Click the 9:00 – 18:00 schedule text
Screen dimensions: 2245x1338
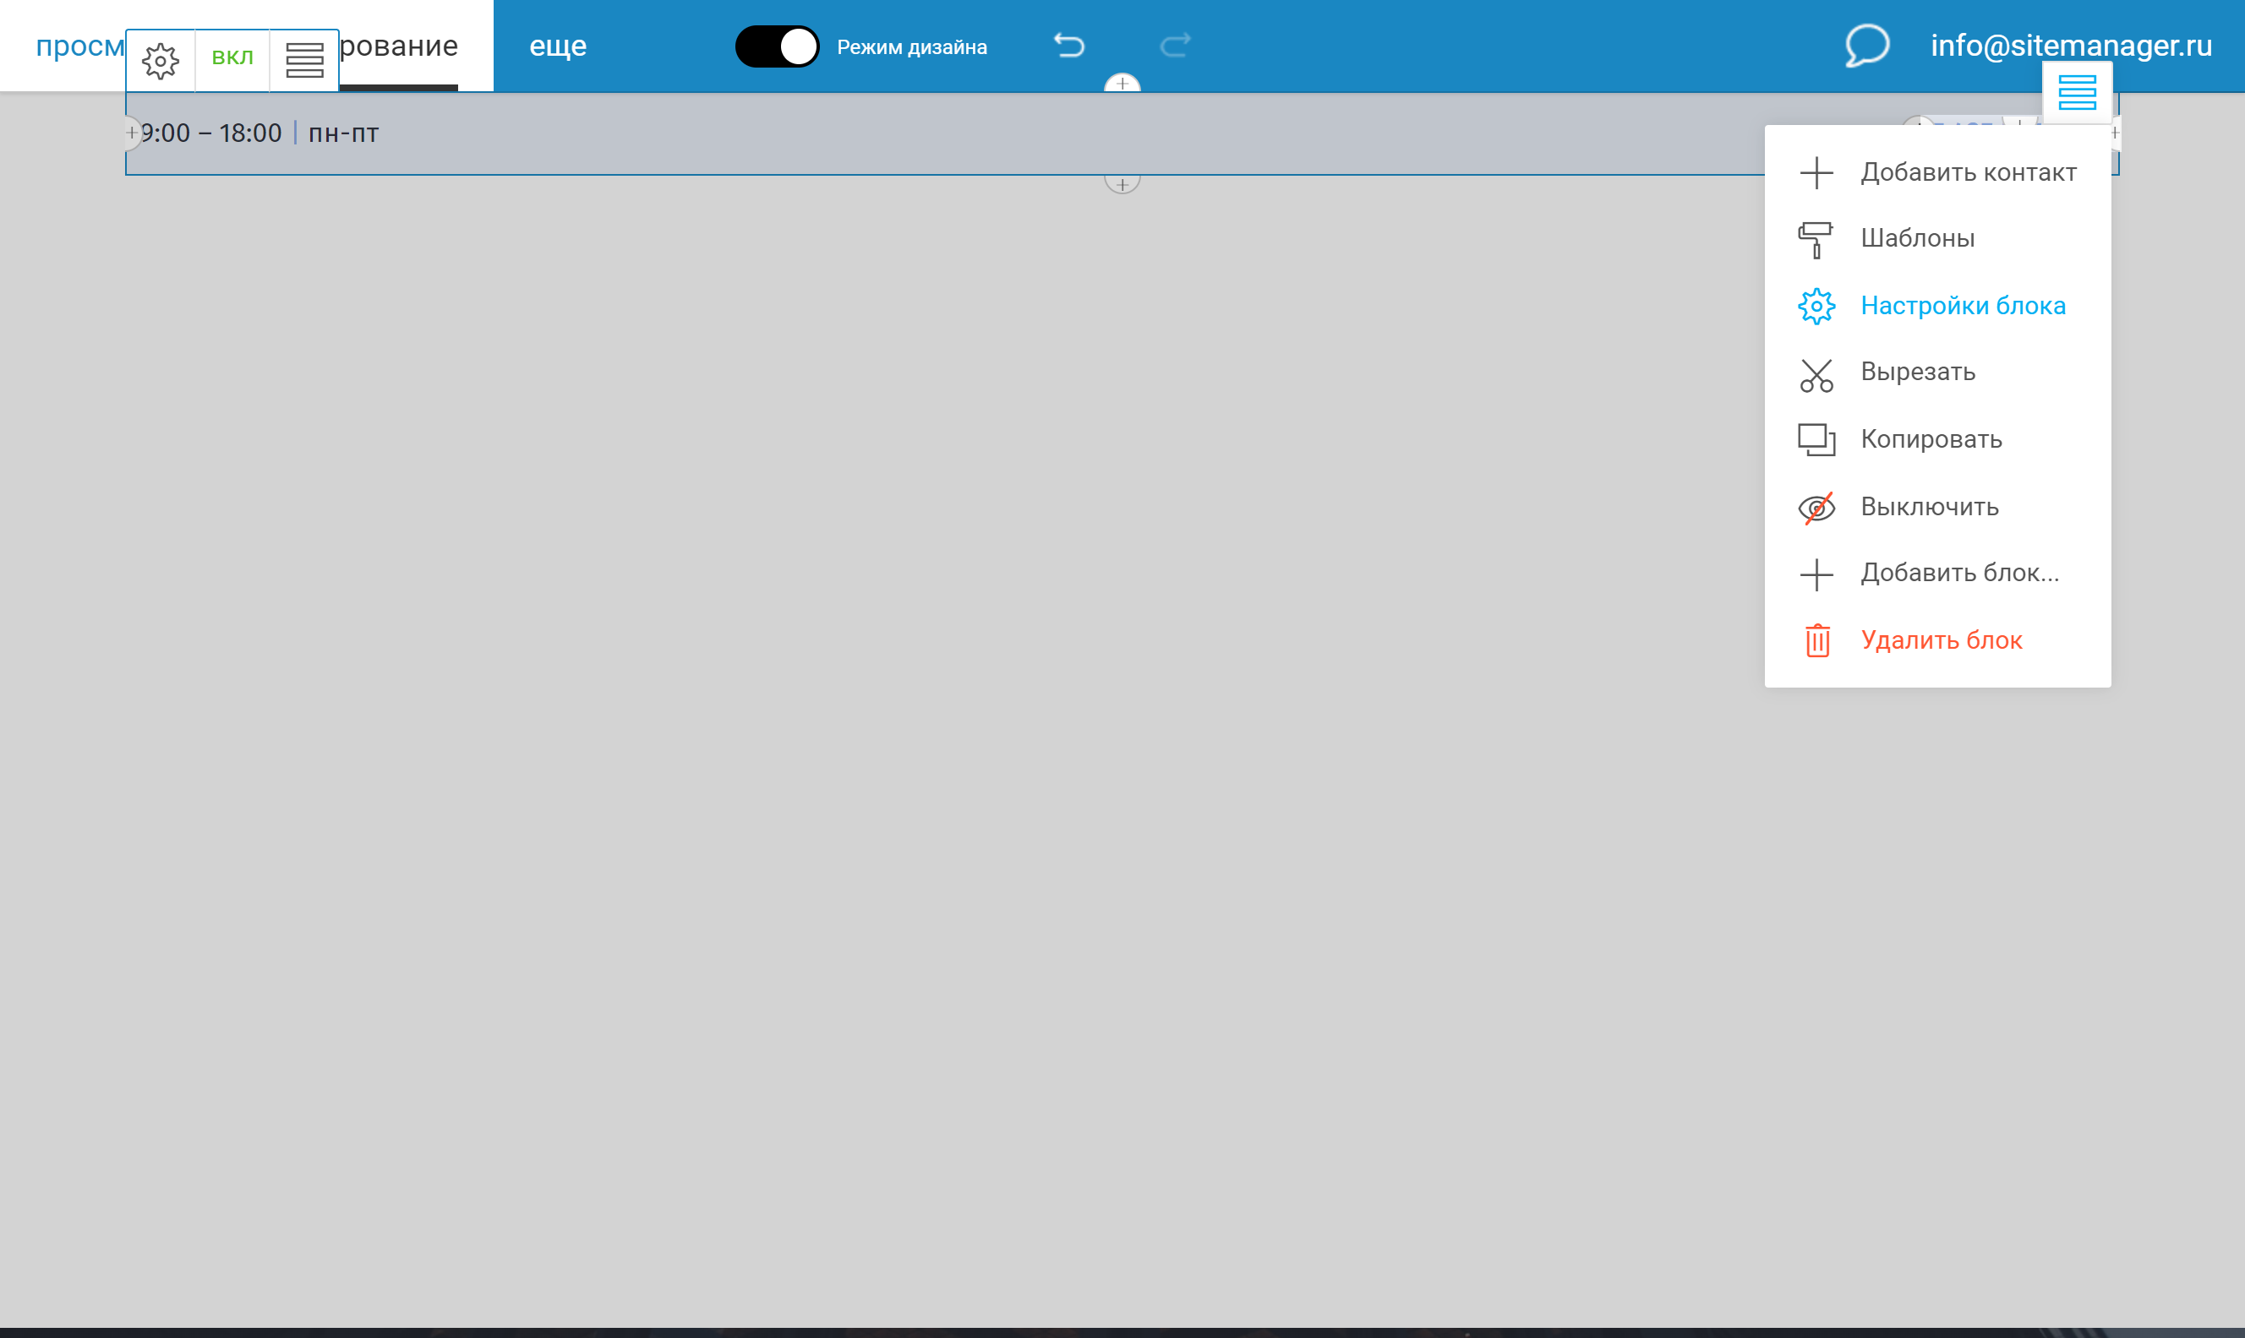click(x=211, y=133)
